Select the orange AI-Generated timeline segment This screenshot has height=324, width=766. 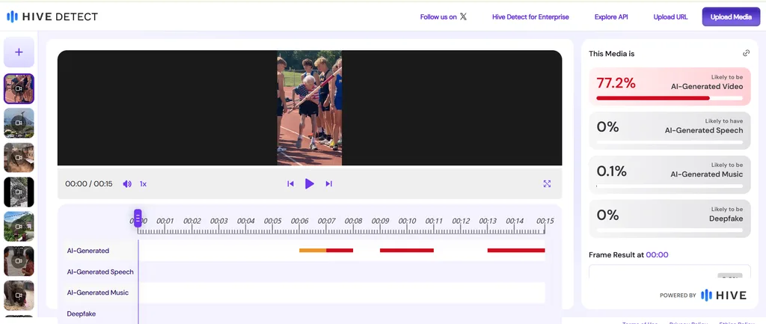pos(313,250)
